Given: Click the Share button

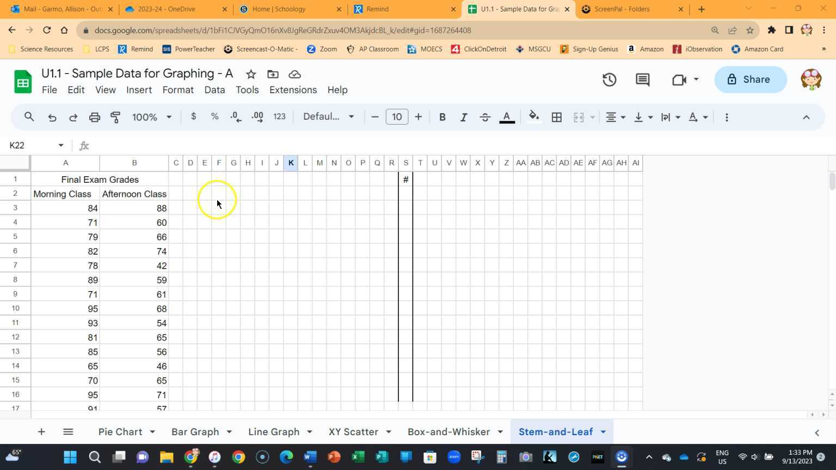Looking at the screenshot, I should (751, 79).
